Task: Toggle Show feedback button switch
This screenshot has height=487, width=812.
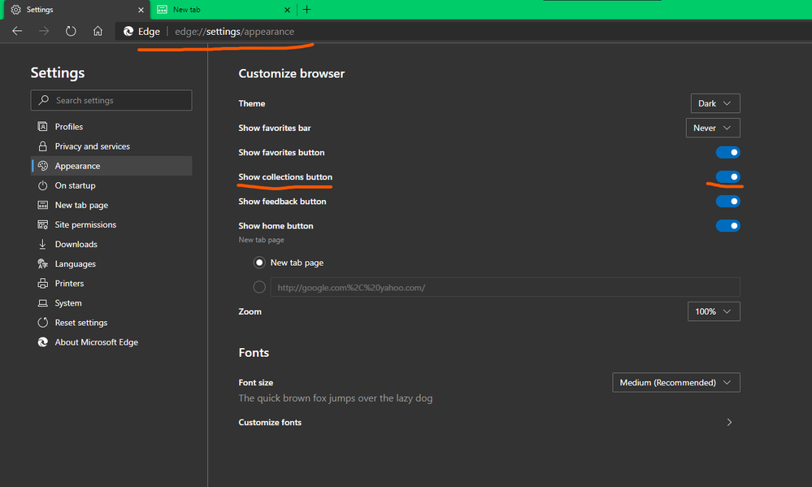Action: pyautogui.click(x=727, y=201)
